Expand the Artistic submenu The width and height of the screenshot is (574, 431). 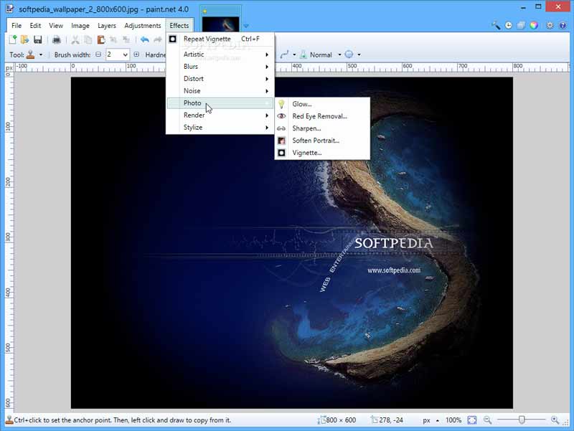coord(220,55)
